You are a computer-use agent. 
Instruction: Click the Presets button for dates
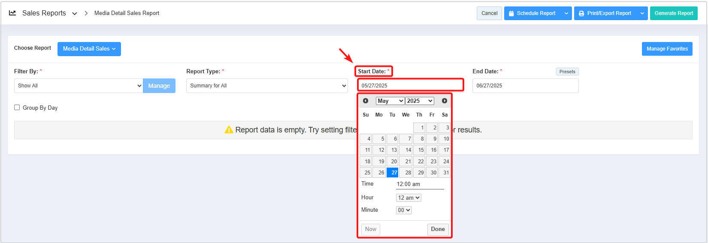click(567, 72)
